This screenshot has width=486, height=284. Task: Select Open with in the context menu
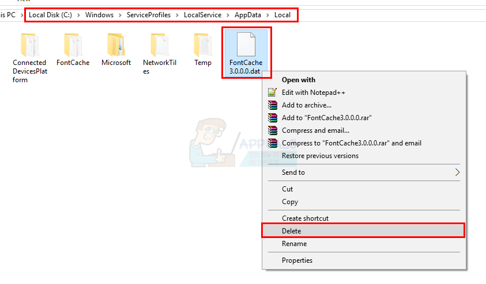299,80
